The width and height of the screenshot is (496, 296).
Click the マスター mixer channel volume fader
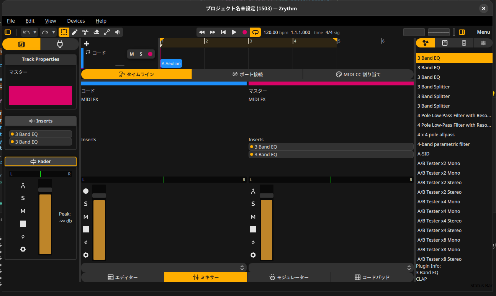click(267, 222)
